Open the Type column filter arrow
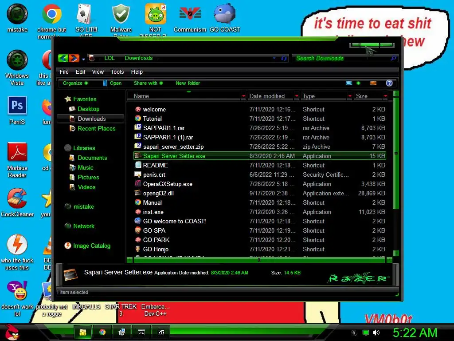 click(350, 96)
